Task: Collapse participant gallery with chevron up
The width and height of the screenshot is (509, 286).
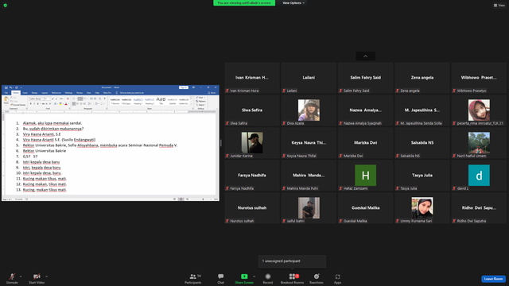Action: [x=366, y=56]
